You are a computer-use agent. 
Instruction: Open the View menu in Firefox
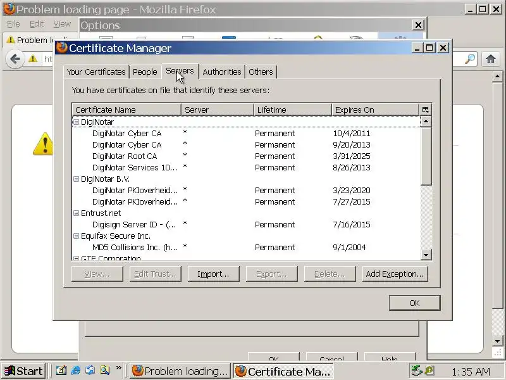(x=62, y=24)
